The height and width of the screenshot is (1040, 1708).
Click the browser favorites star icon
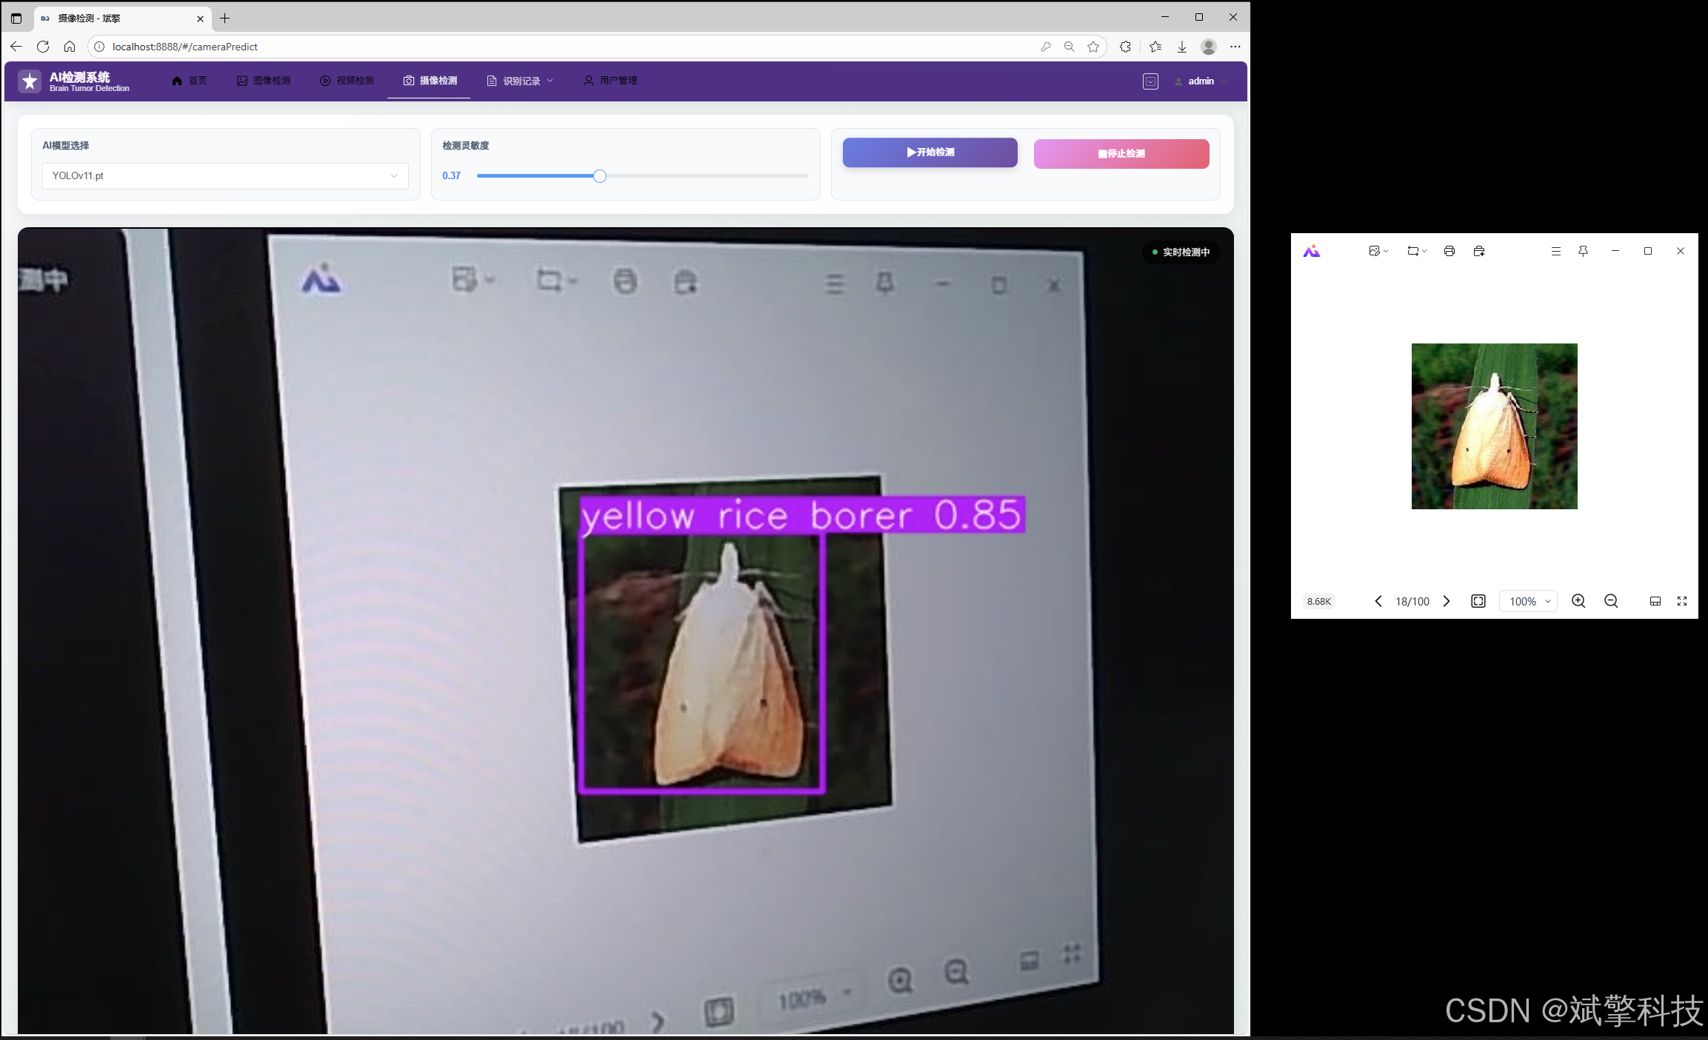1093,47
